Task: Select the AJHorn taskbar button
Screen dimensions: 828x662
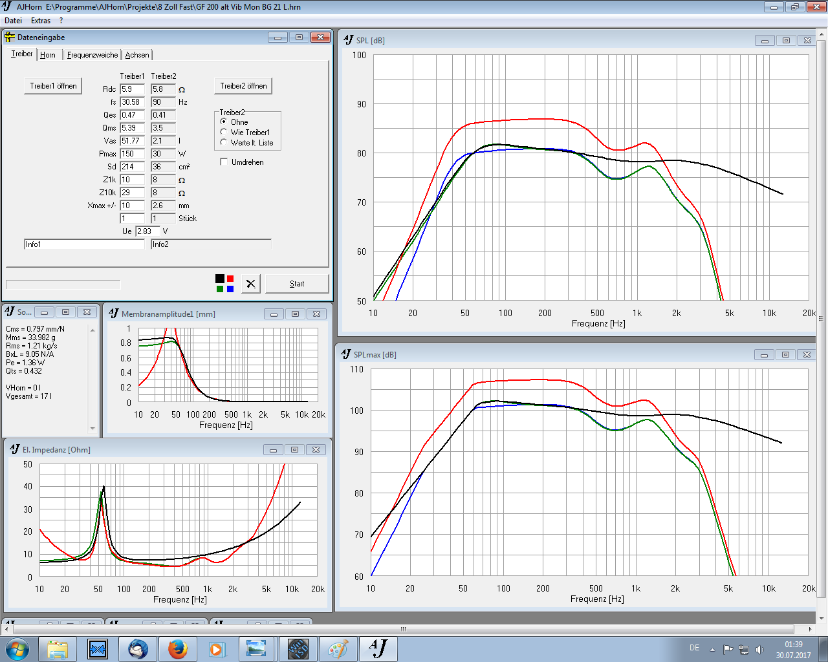Action: click(x=378, y=649)
